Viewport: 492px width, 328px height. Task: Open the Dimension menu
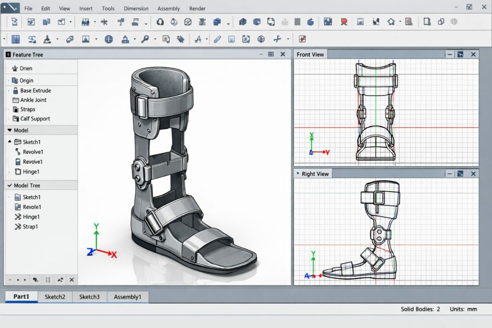pyautogui.click(x=136, y=9)
